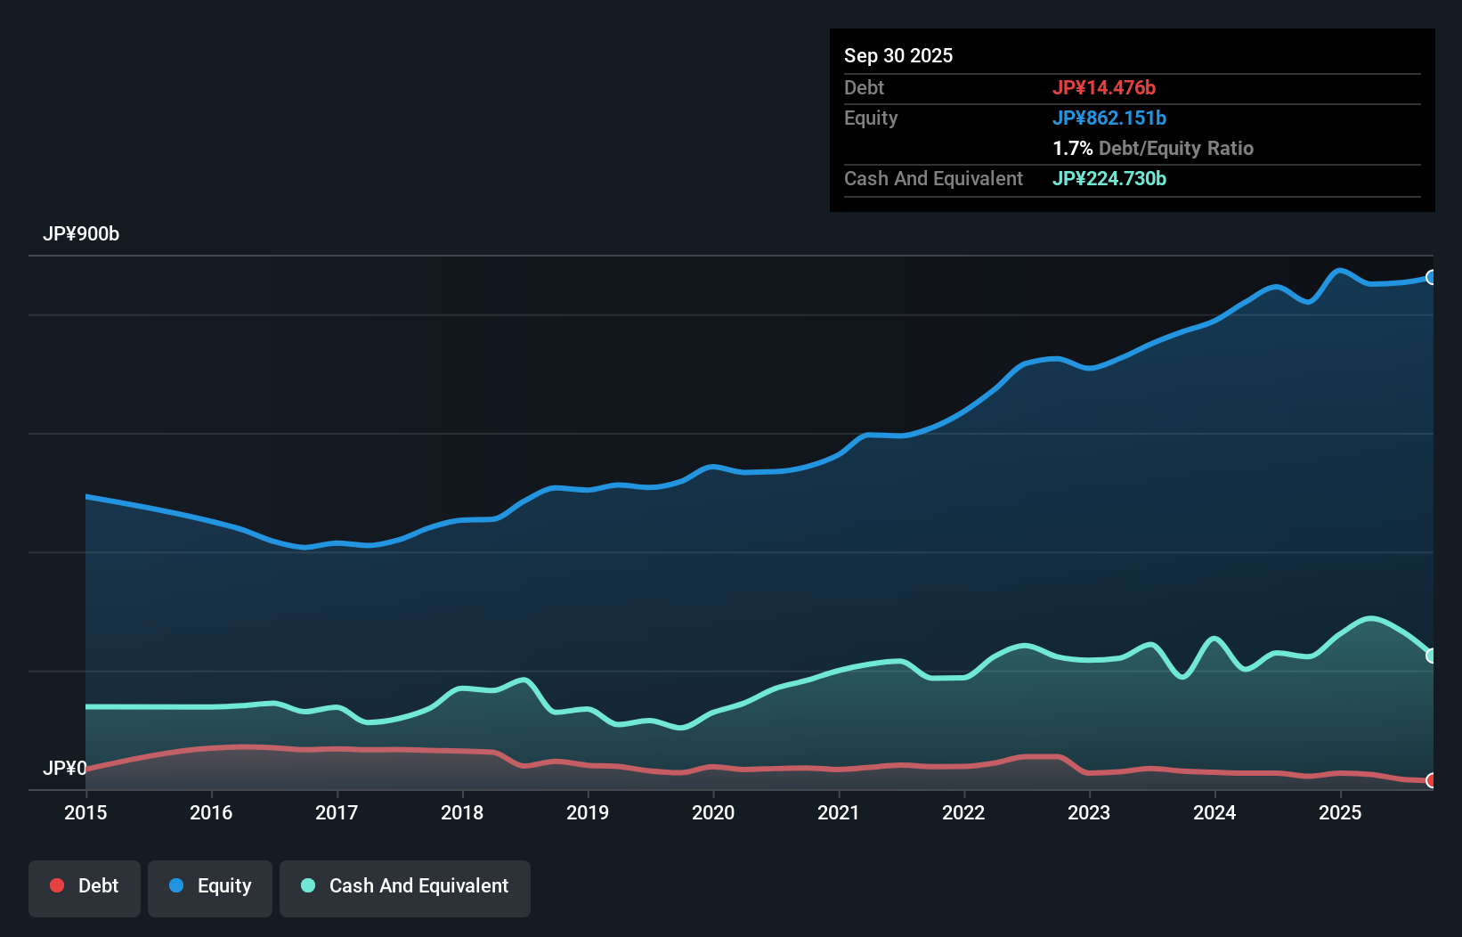Expand the Sep 30 2025 tooltip panel
Viewport: 1462px width, 937px height.
(x=899, y=55)
